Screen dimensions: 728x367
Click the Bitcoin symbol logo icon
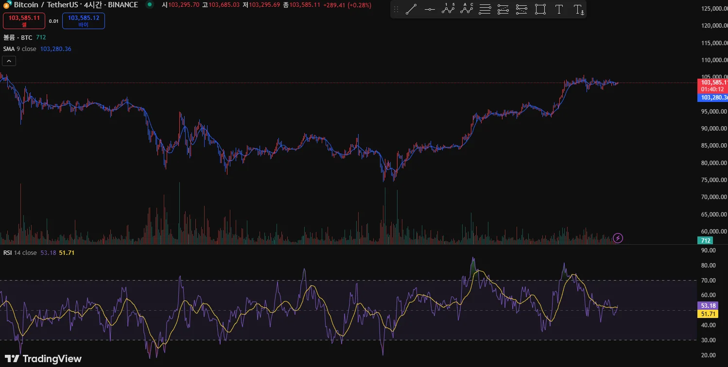coord(8,5)
